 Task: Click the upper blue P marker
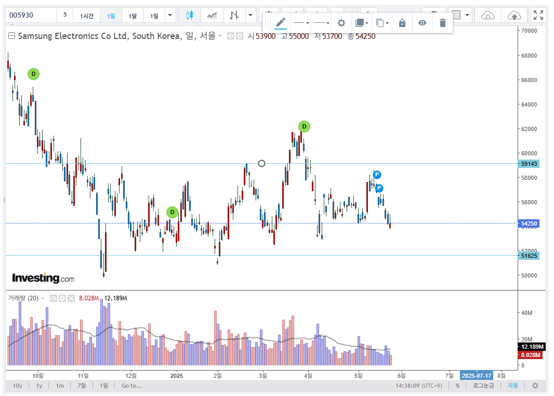click(377, 175)
